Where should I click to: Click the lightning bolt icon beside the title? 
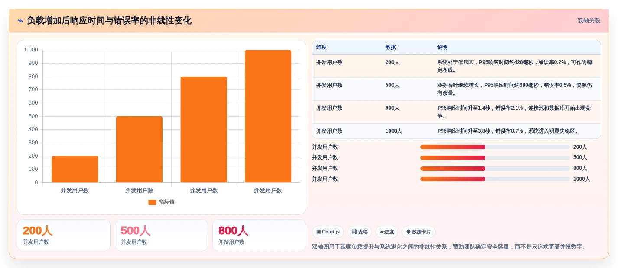click(20, 21)
